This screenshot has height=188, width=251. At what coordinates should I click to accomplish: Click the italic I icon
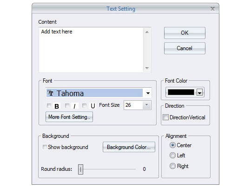pyautogui.click(x=74, y=106)
